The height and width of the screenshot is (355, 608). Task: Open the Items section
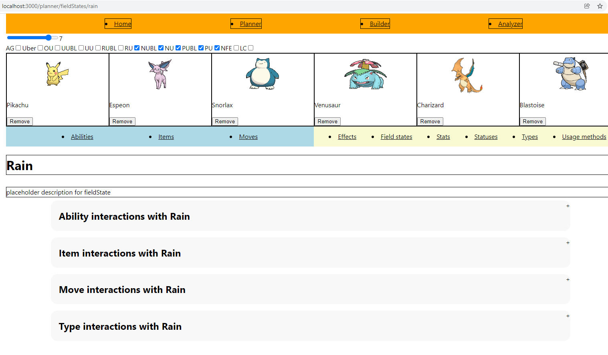click(x=166, y=137)
